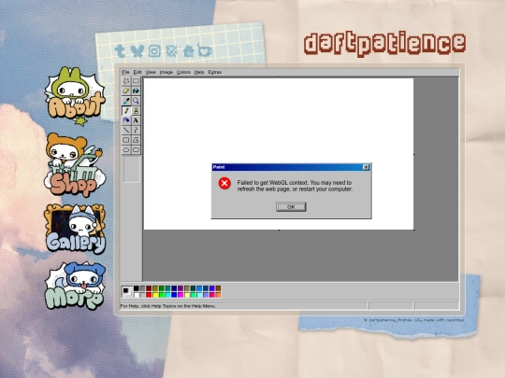This screenshot has height=378, width=505.
Task: Go to the Shop page
Action: (75, 165)
